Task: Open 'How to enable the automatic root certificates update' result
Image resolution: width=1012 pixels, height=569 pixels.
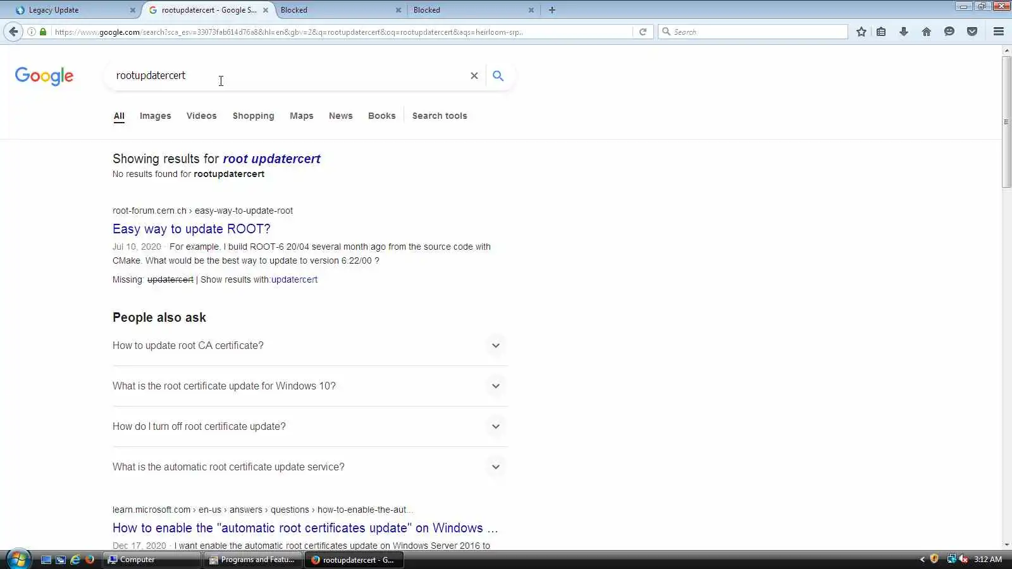Action: tap(305, 528)
